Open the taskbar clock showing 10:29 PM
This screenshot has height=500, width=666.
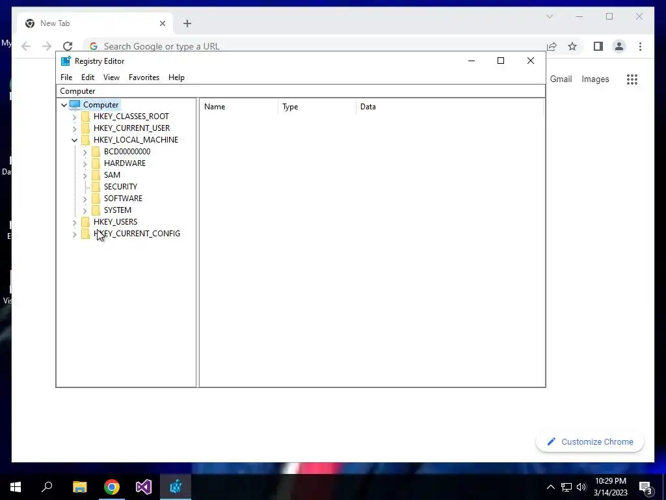point(610,487)
